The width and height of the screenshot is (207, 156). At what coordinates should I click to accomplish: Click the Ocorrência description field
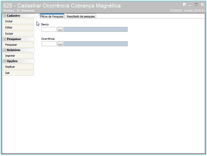tap(96, 44)
